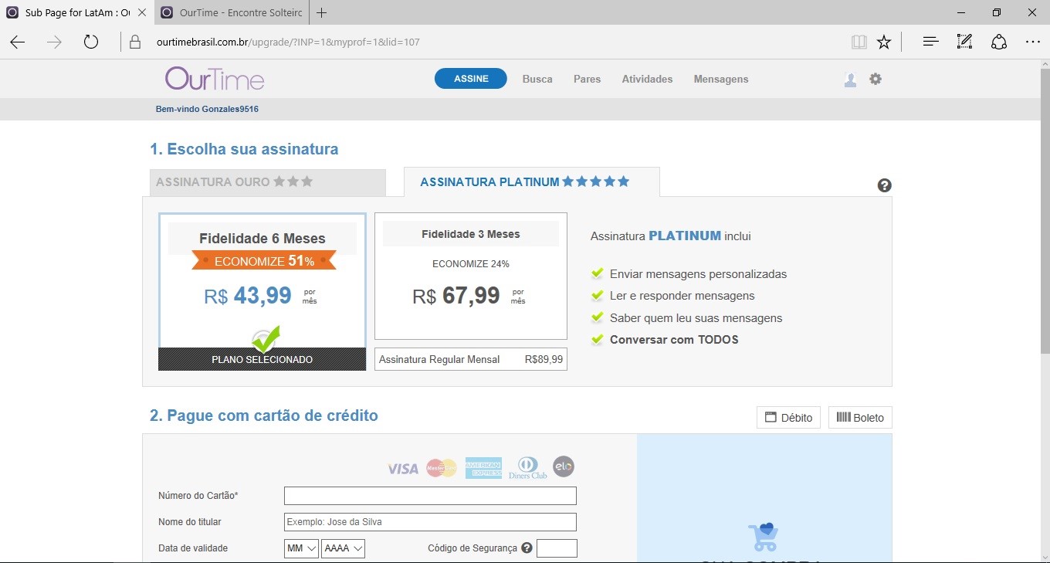Click the help question mark near plans

(885, 185)
